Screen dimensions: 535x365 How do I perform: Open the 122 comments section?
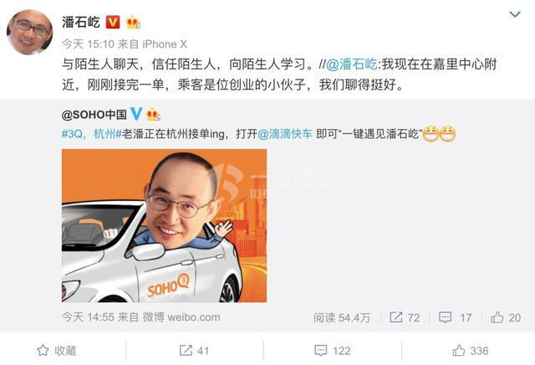coord(333,350)
